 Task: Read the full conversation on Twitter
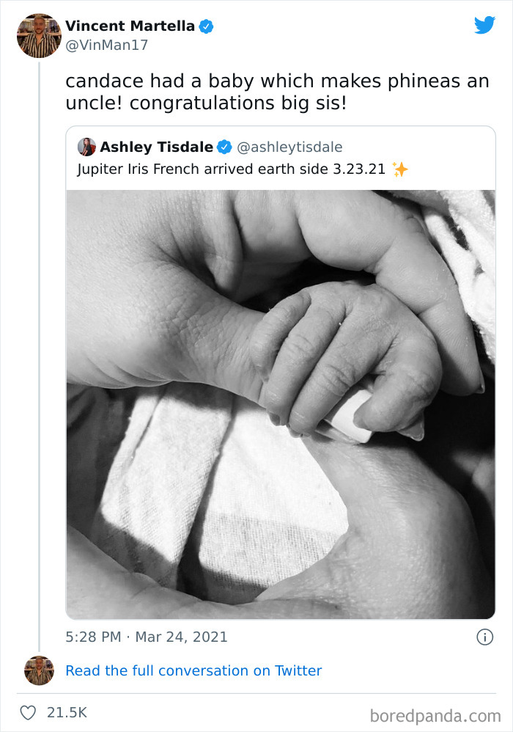pos(193,670)
